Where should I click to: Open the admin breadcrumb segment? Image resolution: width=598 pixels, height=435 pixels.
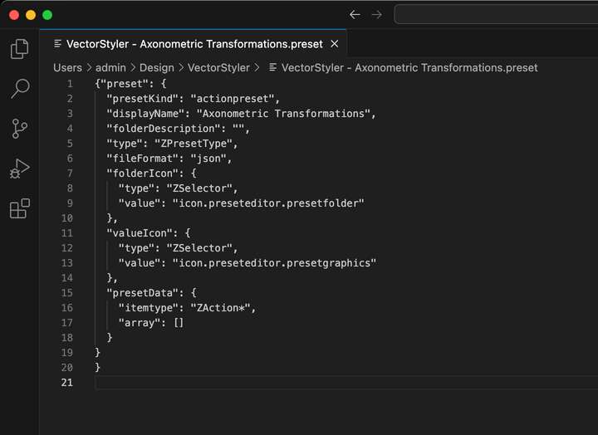point(110,68)
